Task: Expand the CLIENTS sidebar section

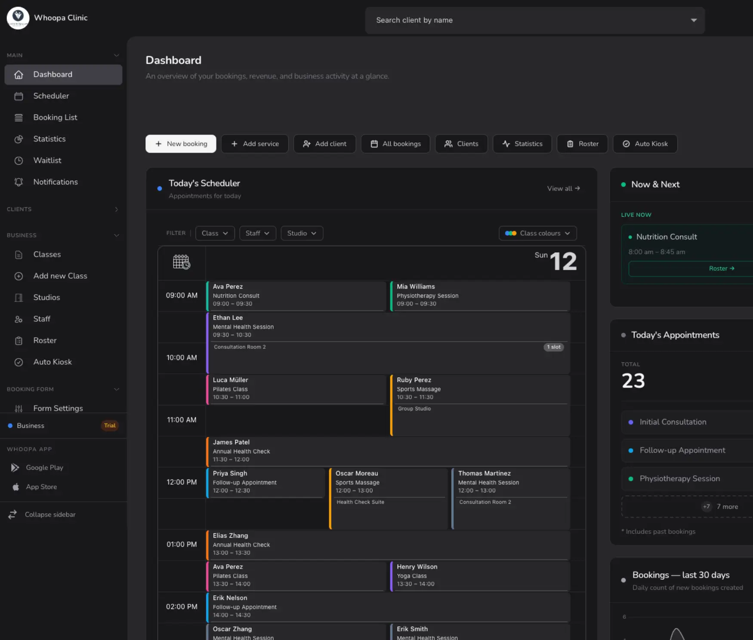Action: click(116, 209)
